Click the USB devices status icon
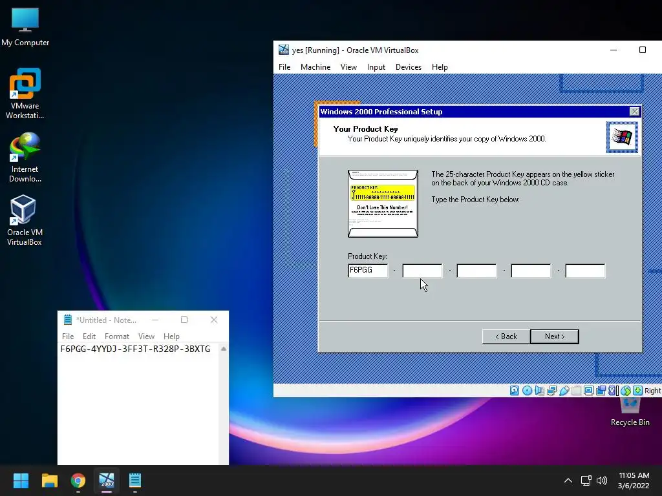Image resolution: width=662 pixels, height=496 pixels. click(564, 391)
